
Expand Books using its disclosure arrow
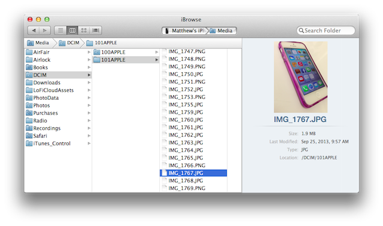[89, 68]
